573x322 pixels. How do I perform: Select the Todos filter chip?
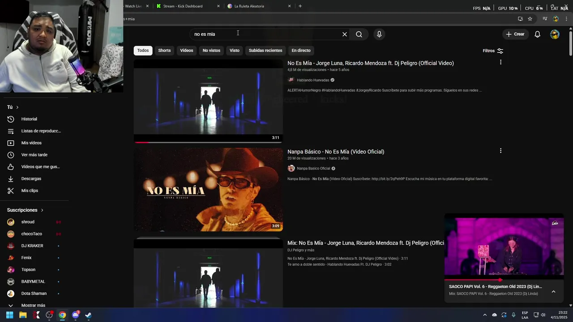coord(143,51)
